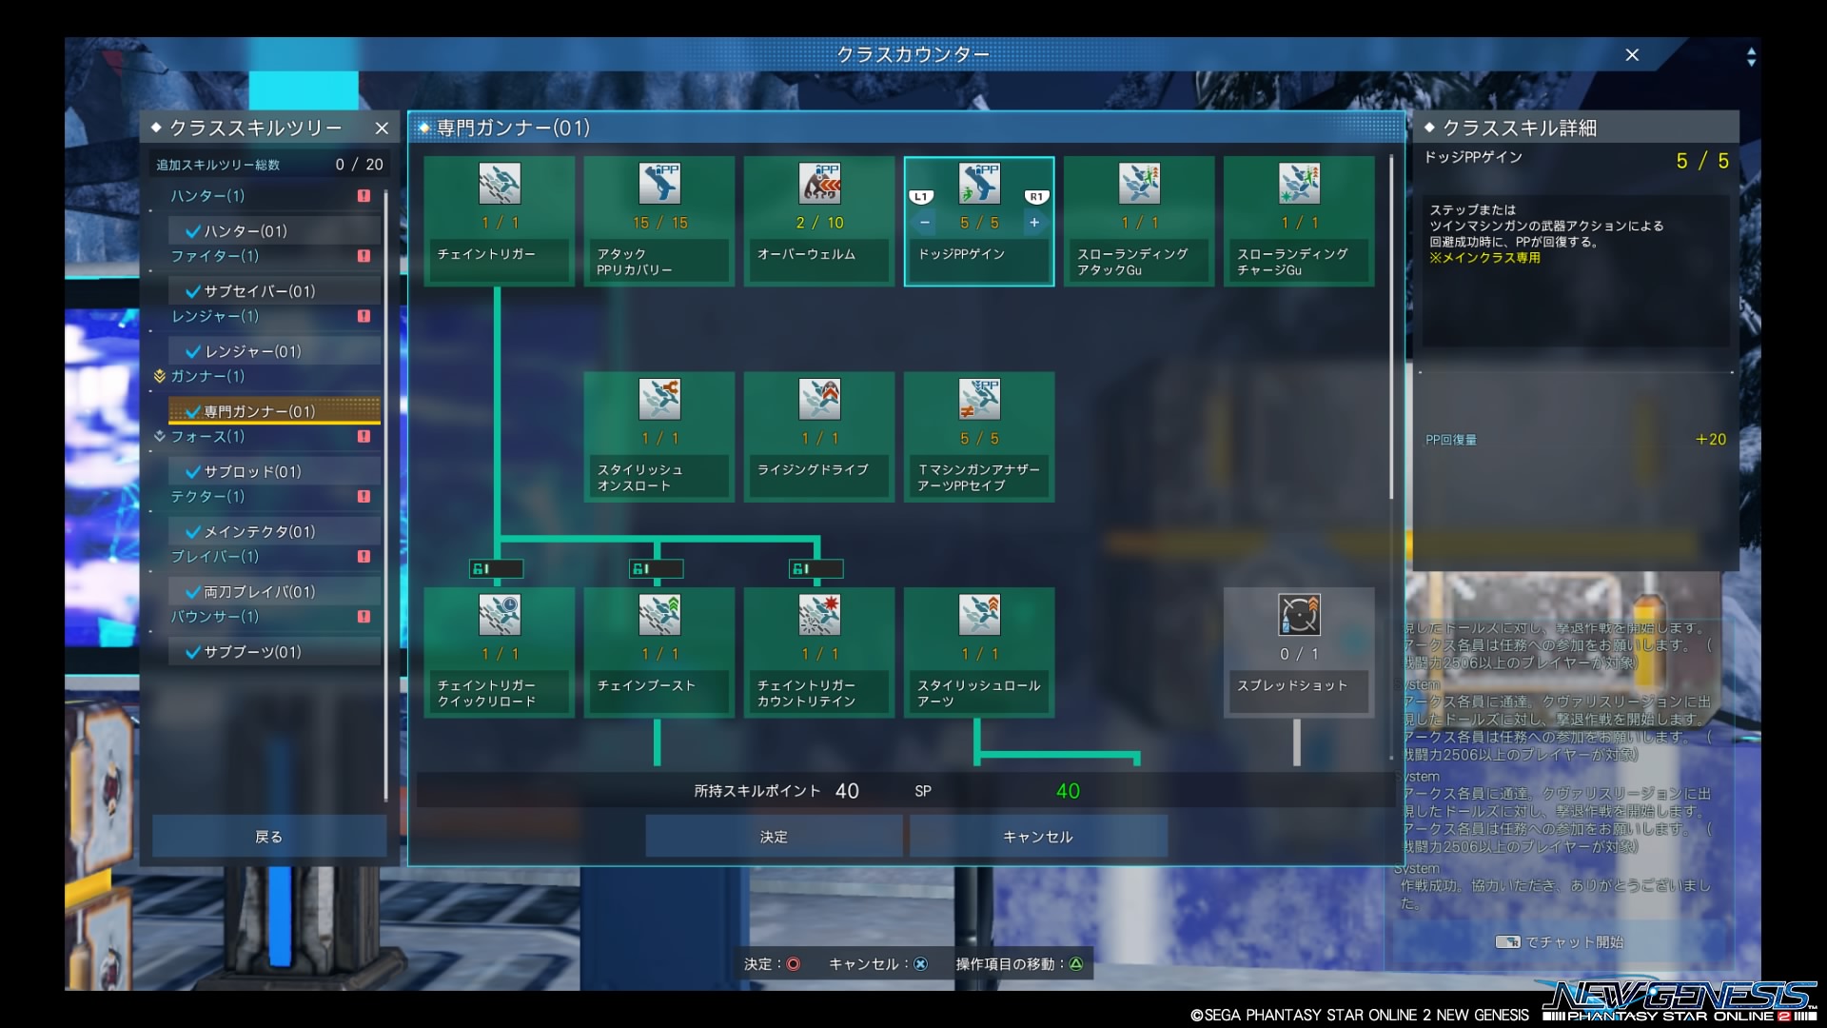Viewport: 1827px width, 1028px height.
Task: Click the 所持スキルポイント 40 value
Action: [847, 791]
